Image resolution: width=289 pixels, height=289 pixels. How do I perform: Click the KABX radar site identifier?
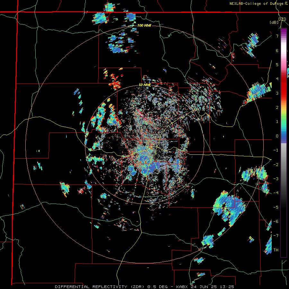(182, 287)
